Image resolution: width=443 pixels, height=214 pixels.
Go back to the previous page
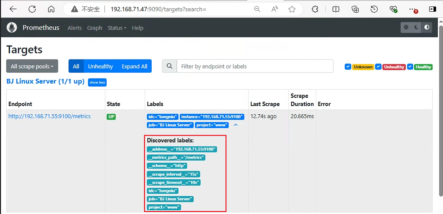13,9
